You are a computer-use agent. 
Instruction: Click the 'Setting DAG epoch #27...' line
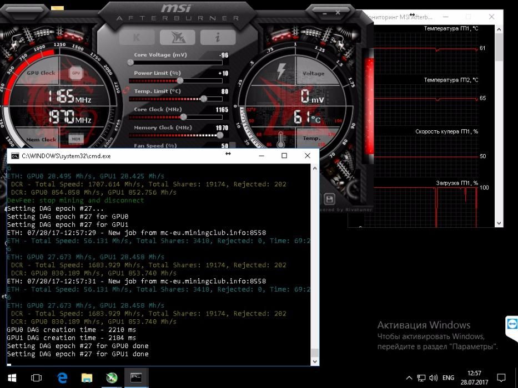55,208
